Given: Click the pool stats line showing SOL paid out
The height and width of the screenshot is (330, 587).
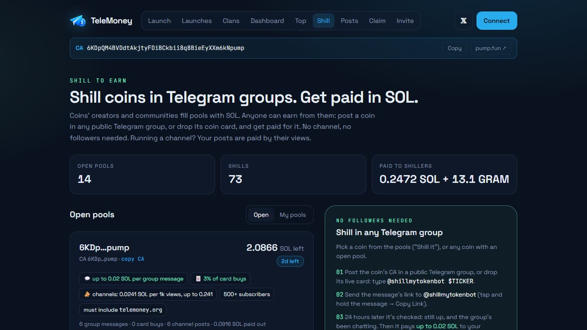Looking at the screenshot, I should click(x=172, y=324).
